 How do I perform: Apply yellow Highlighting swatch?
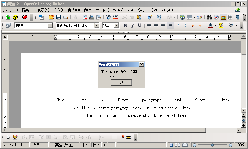[x=221, y=25]
